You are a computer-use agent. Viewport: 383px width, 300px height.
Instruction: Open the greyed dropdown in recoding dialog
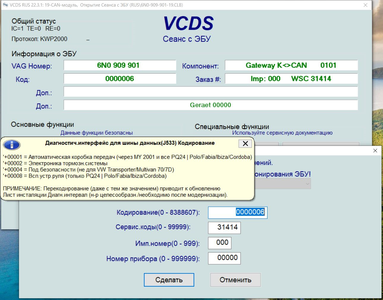click(x=282, y=184)
